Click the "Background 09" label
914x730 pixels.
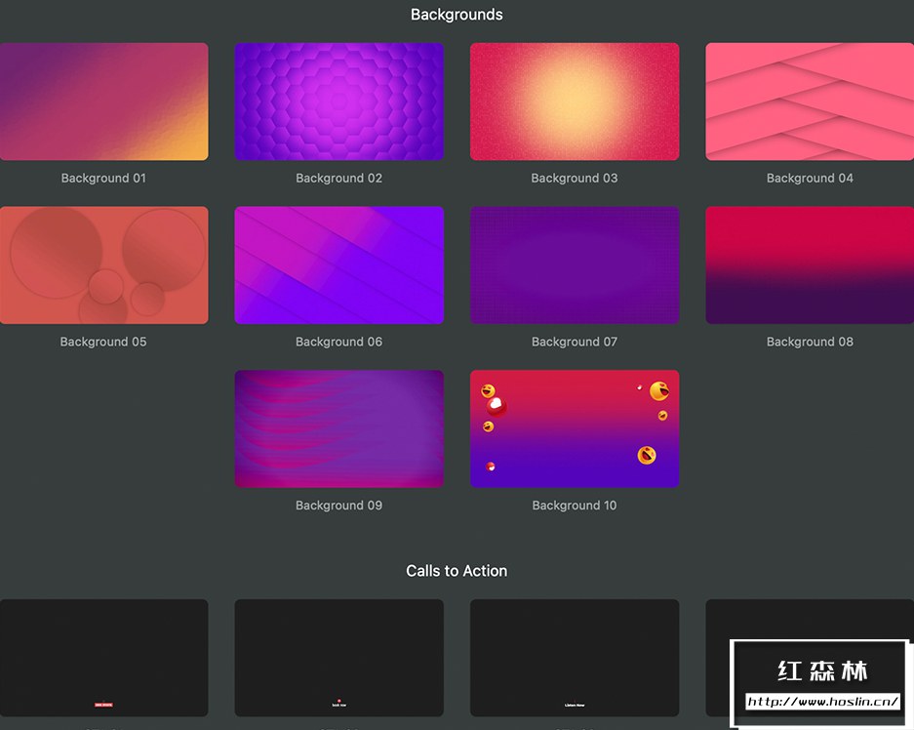coord(339,507)
